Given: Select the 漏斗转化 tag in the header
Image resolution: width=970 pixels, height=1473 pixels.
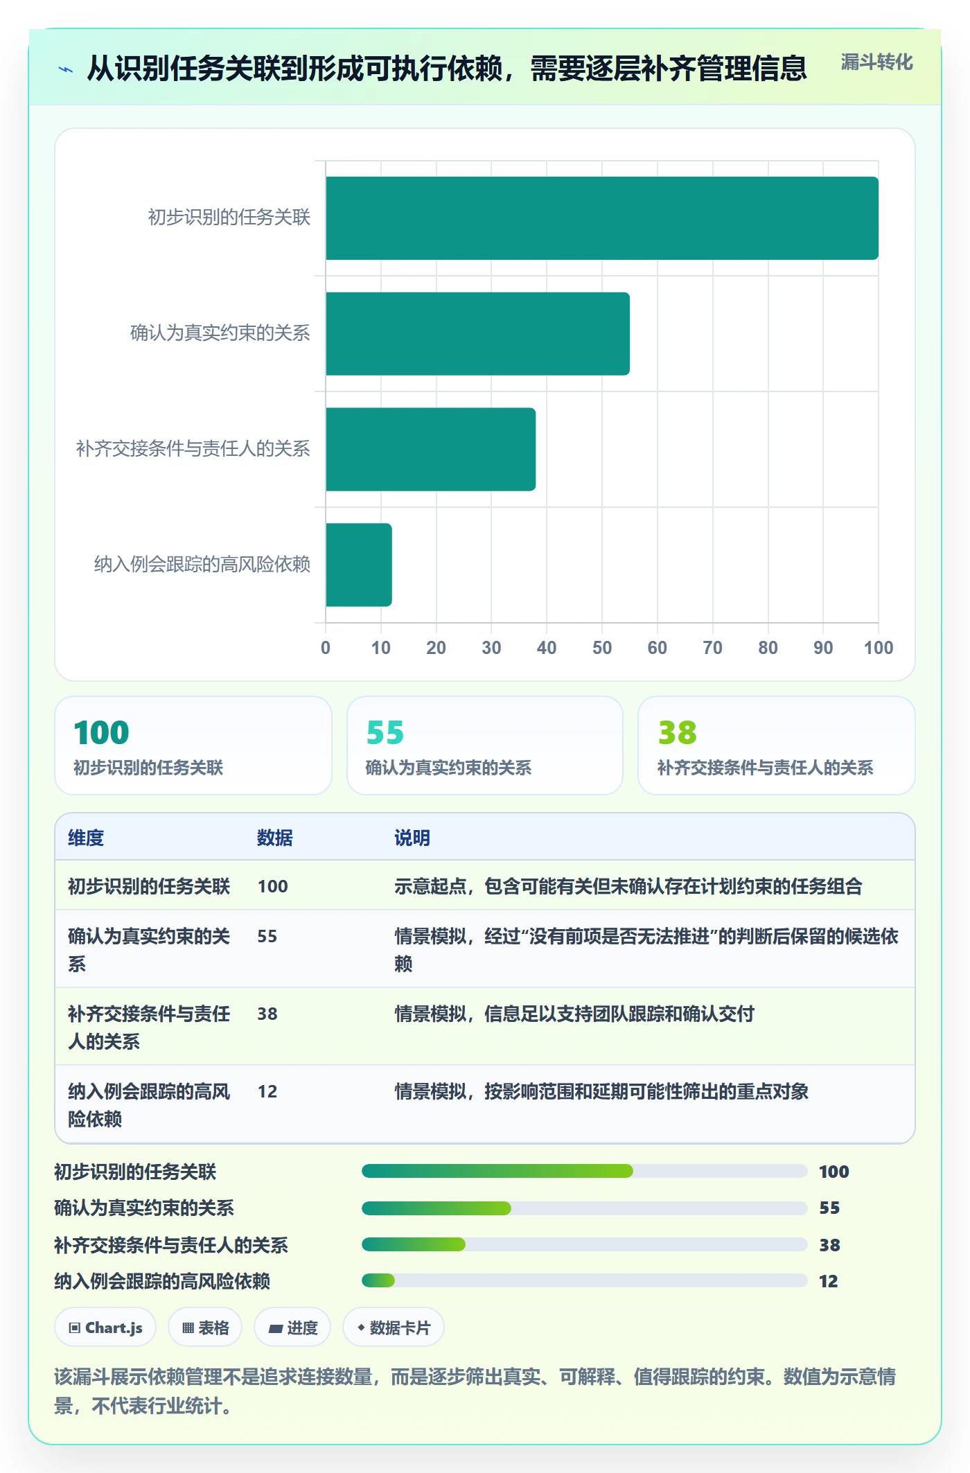Looking at the screenshot, I should point(876,62).
